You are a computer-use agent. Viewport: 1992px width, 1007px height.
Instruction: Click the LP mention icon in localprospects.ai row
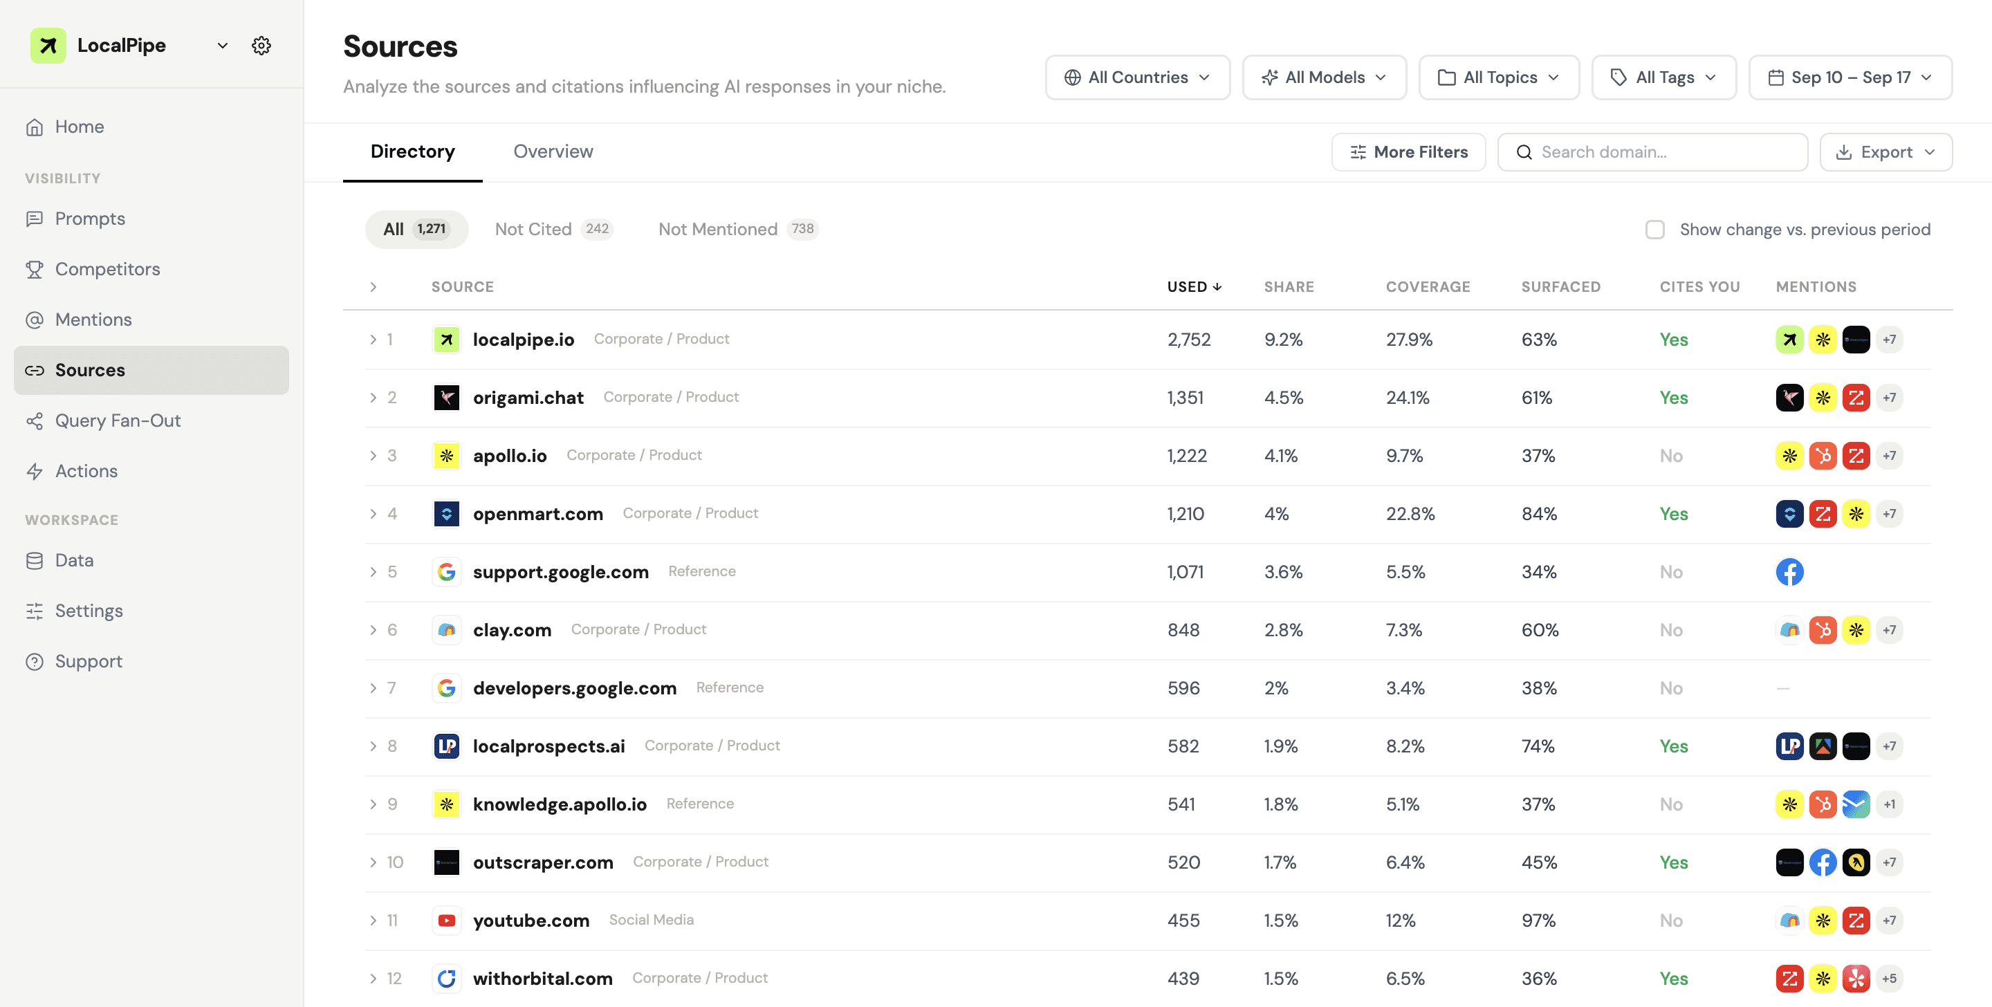click(1789, 746)
